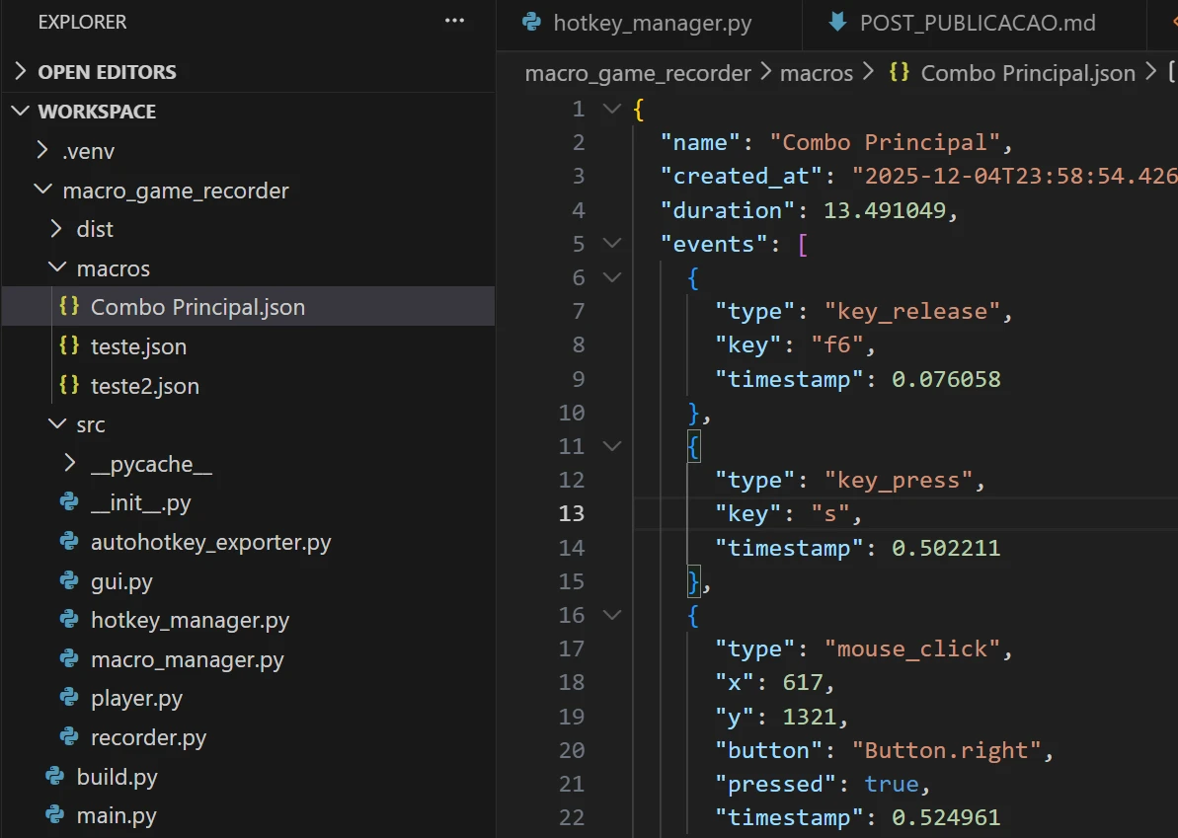Collapse the Workspace section
1178x838 pixels.
coord(21,112)
